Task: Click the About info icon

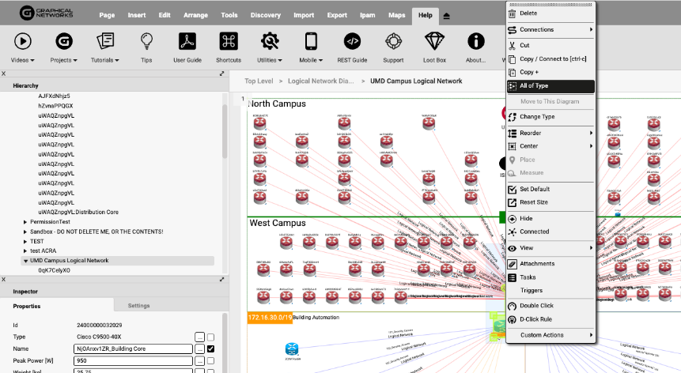Action: pyautogui.click(x=475, y=42)
